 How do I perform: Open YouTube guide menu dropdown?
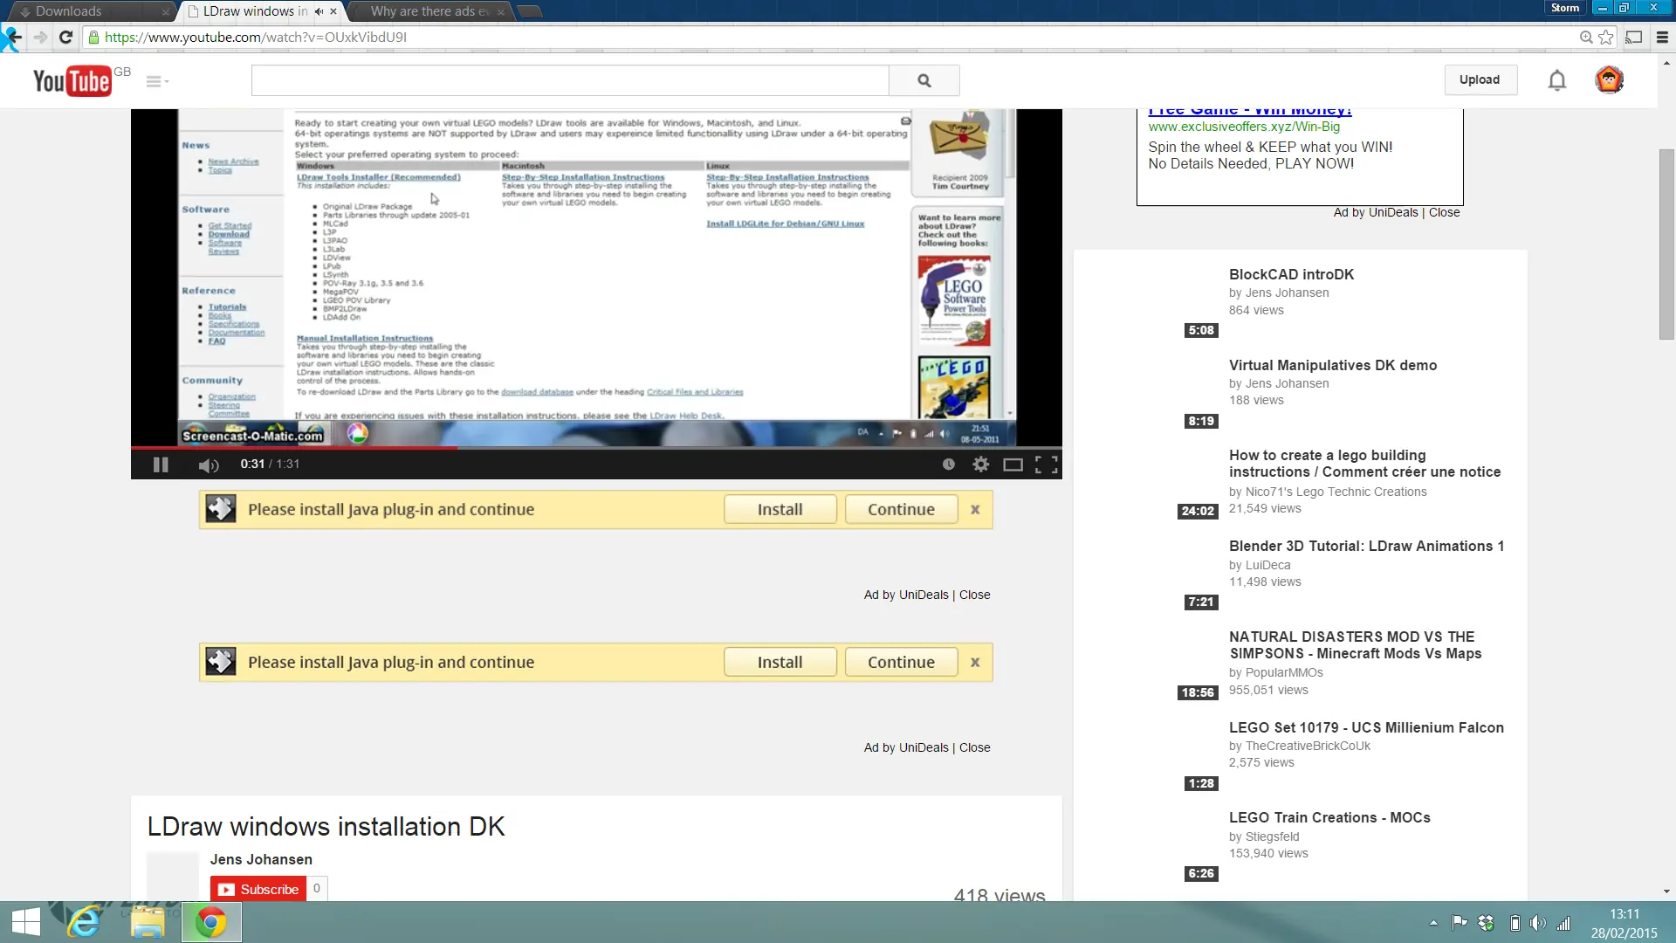[157, 81]
